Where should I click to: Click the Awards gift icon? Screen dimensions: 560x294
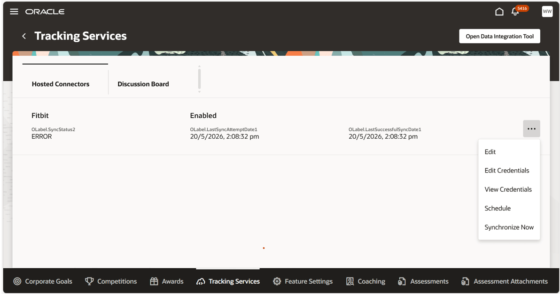154,281
